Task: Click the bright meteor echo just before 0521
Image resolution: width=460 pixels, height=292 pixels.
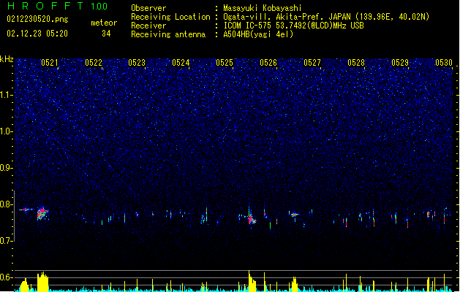Action: pos(42,213)
